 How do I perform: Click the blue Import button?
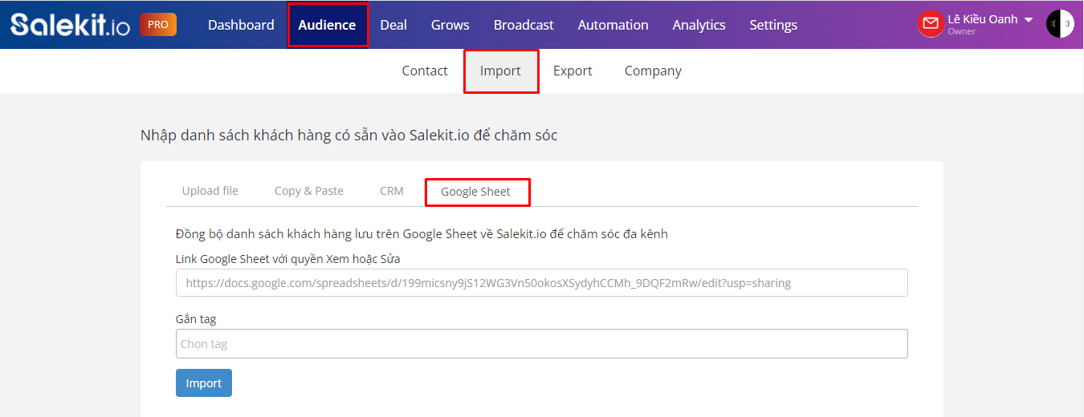pos(204,383)
